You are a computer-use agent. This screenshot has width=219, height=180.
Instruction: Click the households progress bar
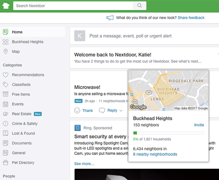click(x=168, y=133)
